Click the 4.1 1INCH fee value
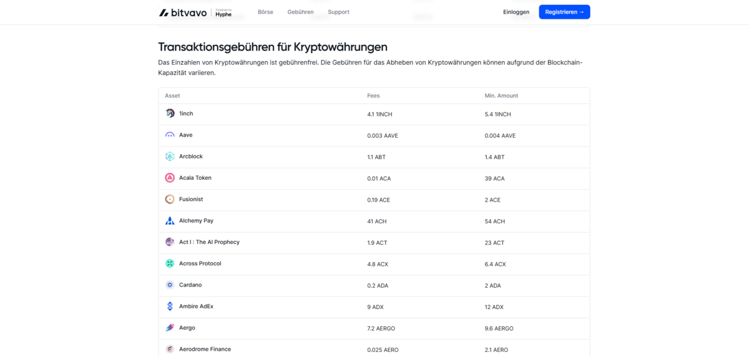 pyautogui.click(x=379, y=114)
